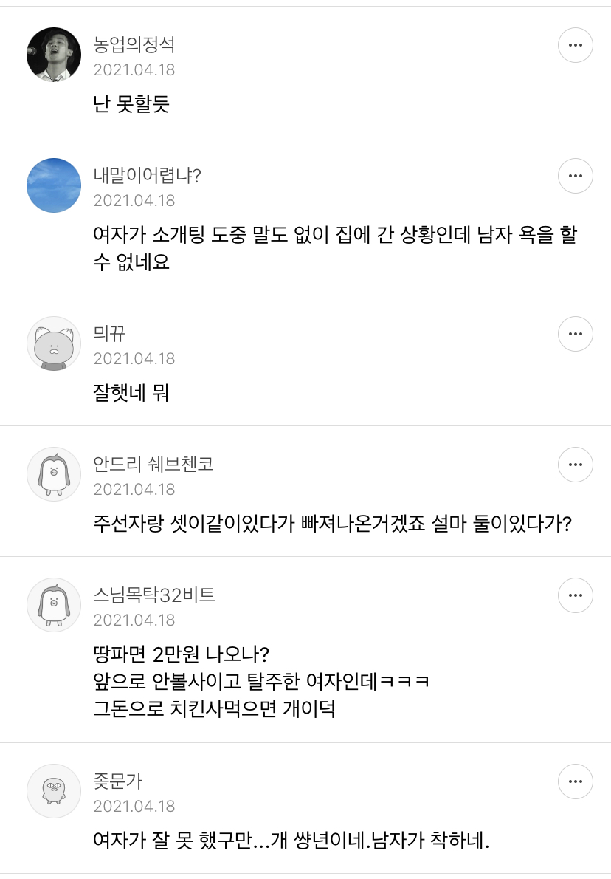Open more options for 안드리 쉐브첸코's comment
The image size is (611, 879).
(x=575, y=465)
